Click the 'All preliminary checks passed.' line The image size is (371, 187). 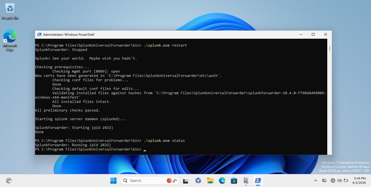click(68, 110)
